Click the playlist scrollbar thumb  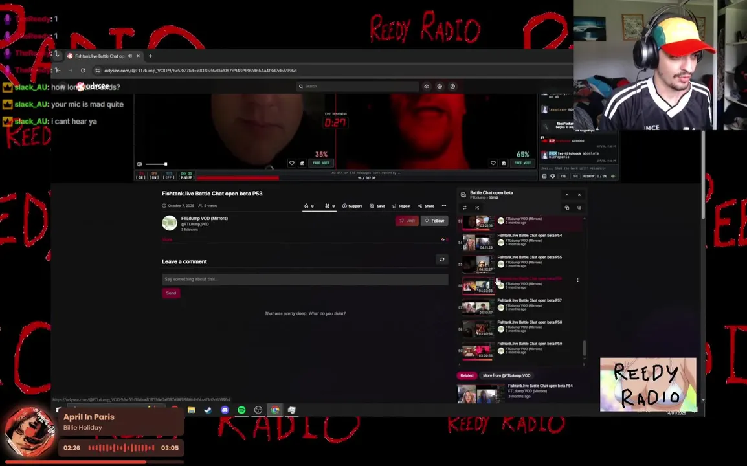[x=585, y=348]
